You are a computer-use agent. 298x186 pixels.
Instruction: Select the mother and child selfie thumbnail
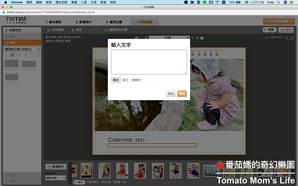pyautogui.click(x=158, y=171)
